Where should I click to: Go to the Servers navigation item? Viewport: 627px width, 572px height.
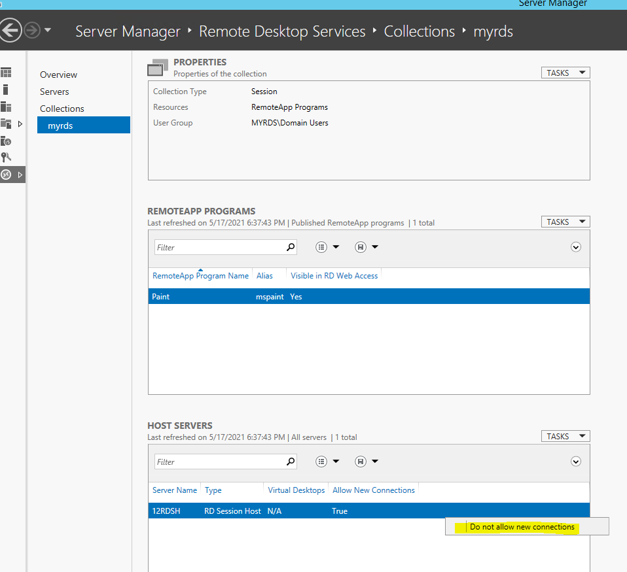54,92
